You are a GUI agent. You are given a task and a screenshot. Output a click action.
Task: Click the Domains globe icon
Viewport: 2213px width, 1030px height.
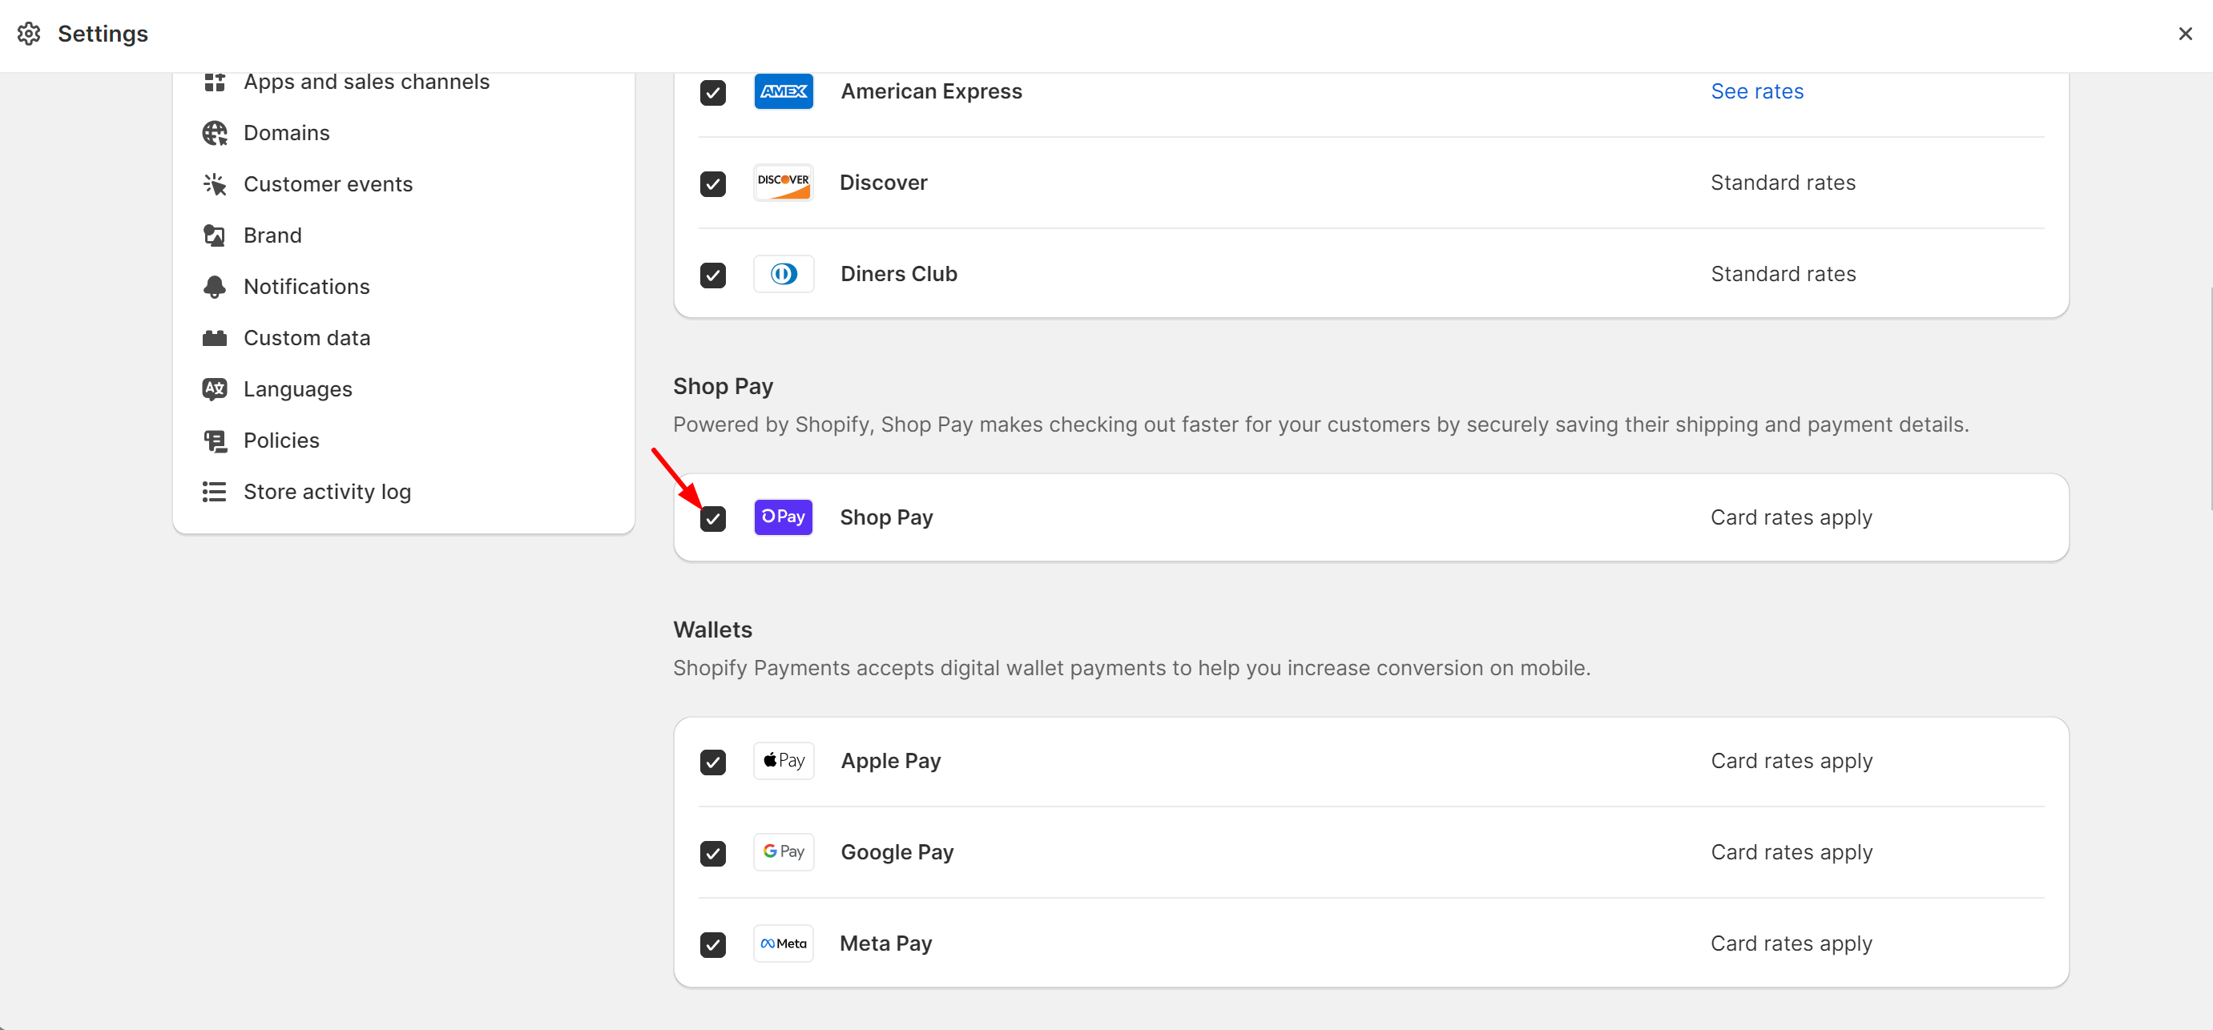tap(214, 133)
